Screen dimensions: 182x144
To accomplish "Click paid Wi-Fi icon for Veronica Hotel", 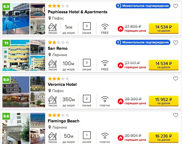I will pyautogui.click(x=105, y=99).
